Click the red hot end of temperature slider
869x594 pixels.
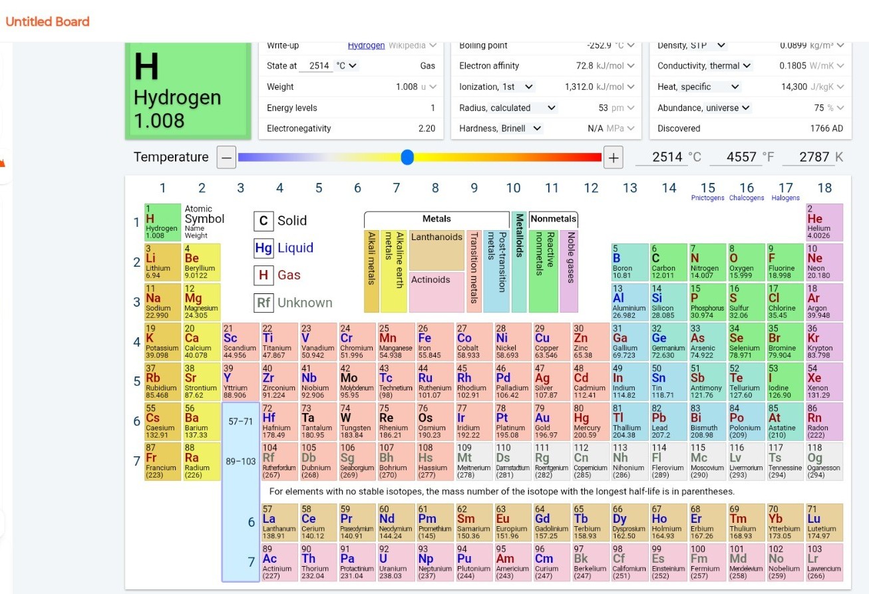tap(598, 157)
